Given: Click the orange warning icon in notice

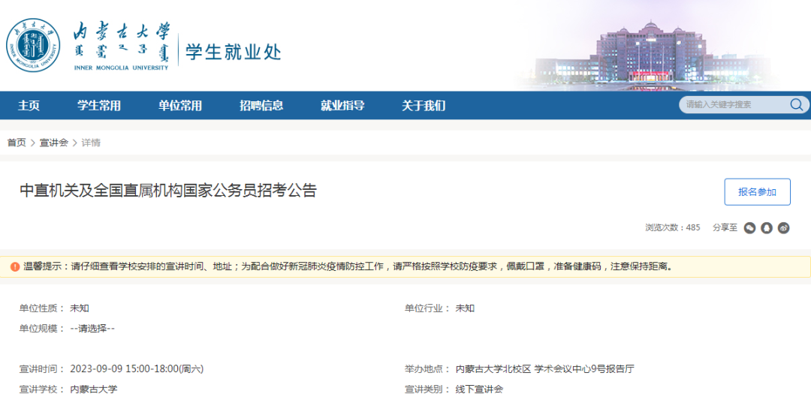Looking at the screenshot, I should click(15, 267).
